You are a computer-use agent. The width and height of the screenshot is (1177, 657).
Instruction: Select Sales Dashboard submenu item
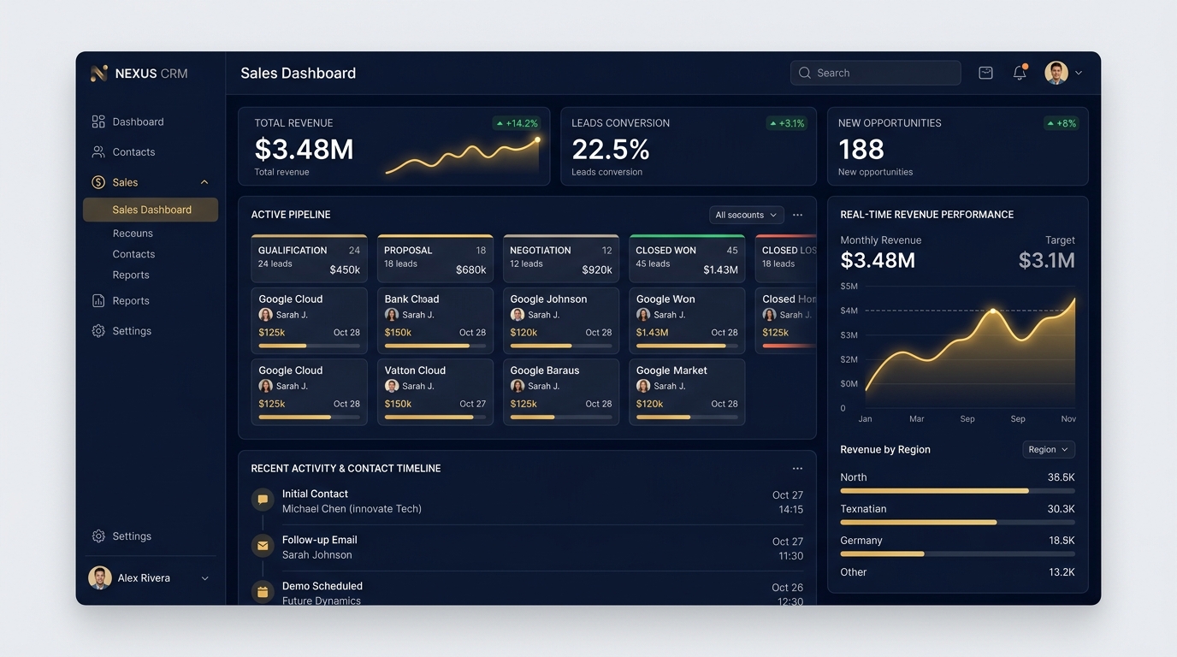click(x=151, y=210)
